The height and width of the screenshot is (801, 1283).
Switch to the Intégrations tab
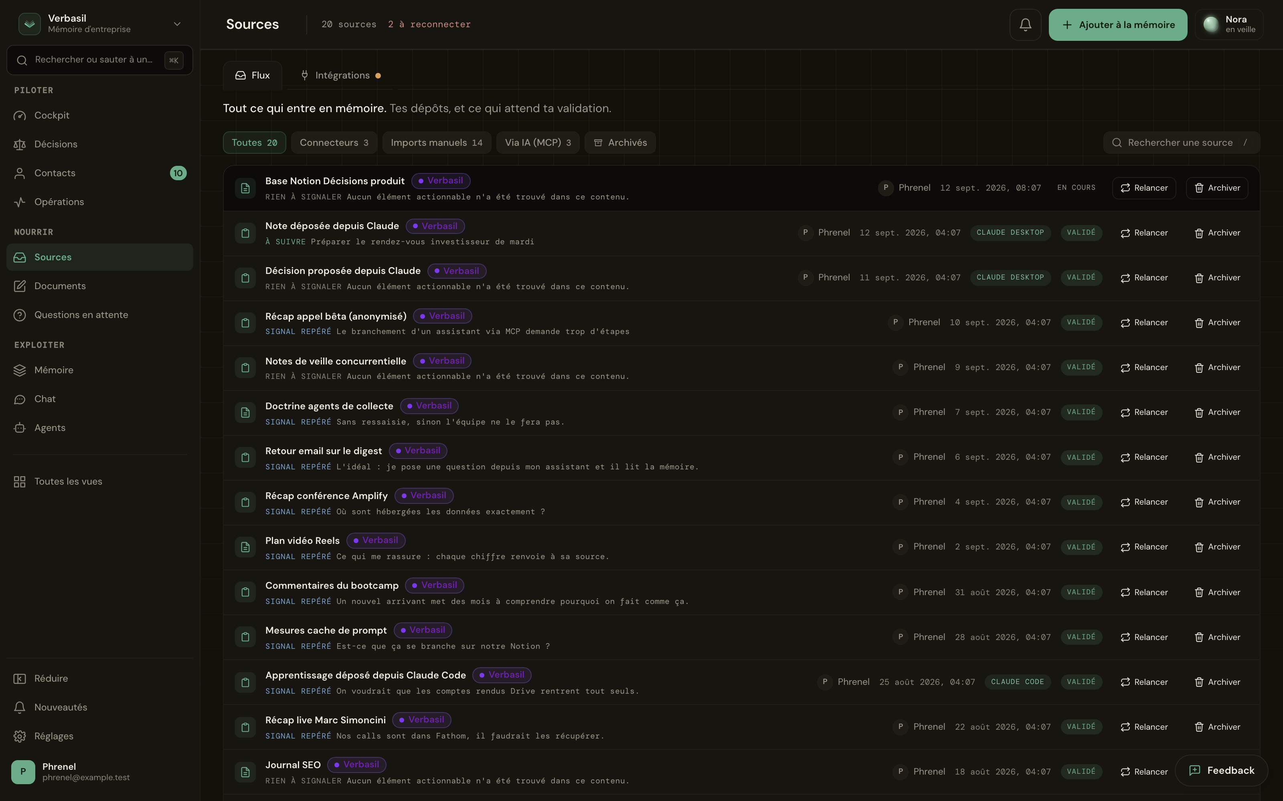point(341,75)
